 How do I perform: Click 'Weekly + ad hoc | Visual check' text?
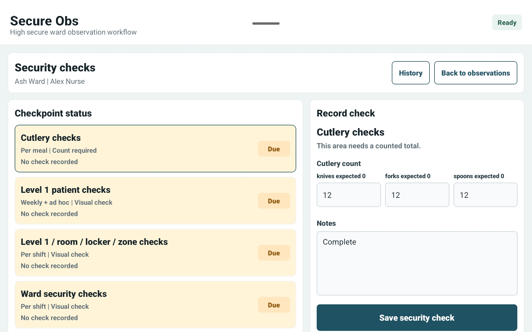point(66,203)
